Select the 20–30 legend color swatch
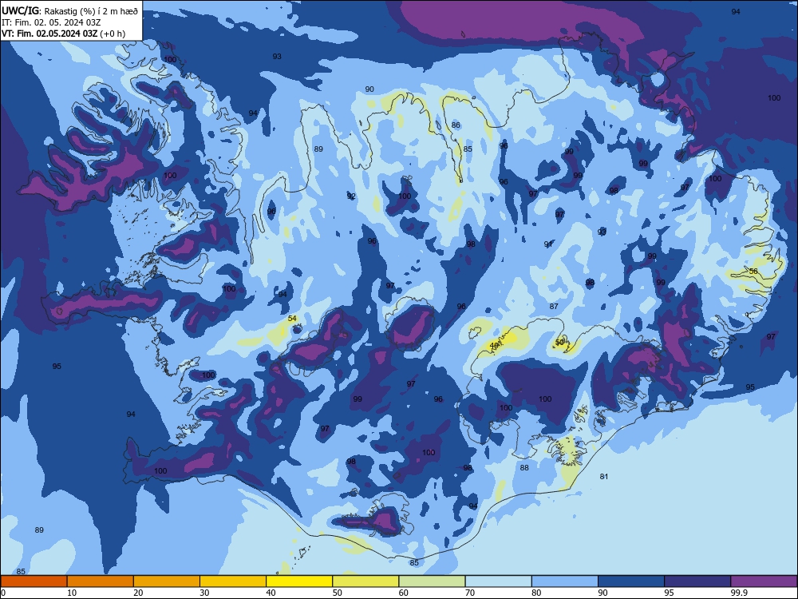 coord(167,581)
